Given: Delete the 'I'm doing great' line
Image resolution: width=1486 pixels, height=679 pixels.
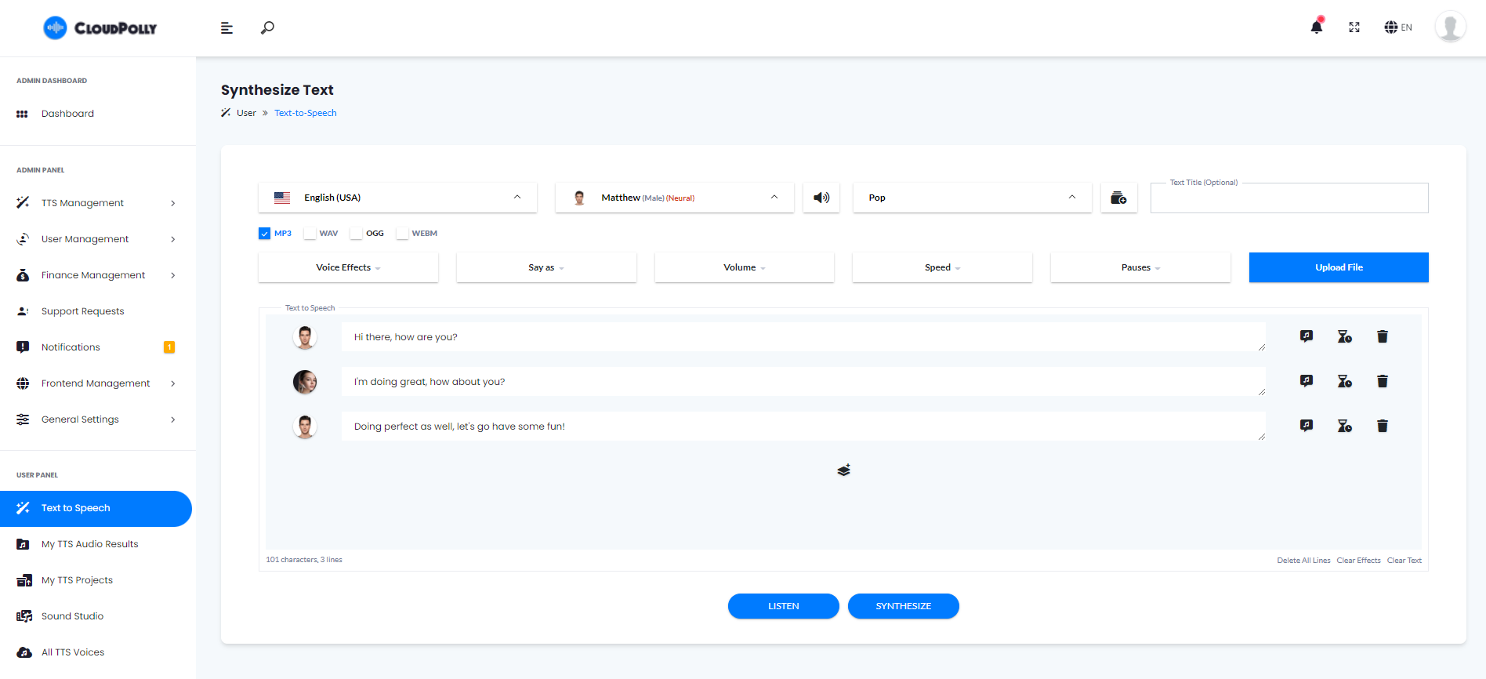Looking at the screenshot, I should click(1383, 381).
